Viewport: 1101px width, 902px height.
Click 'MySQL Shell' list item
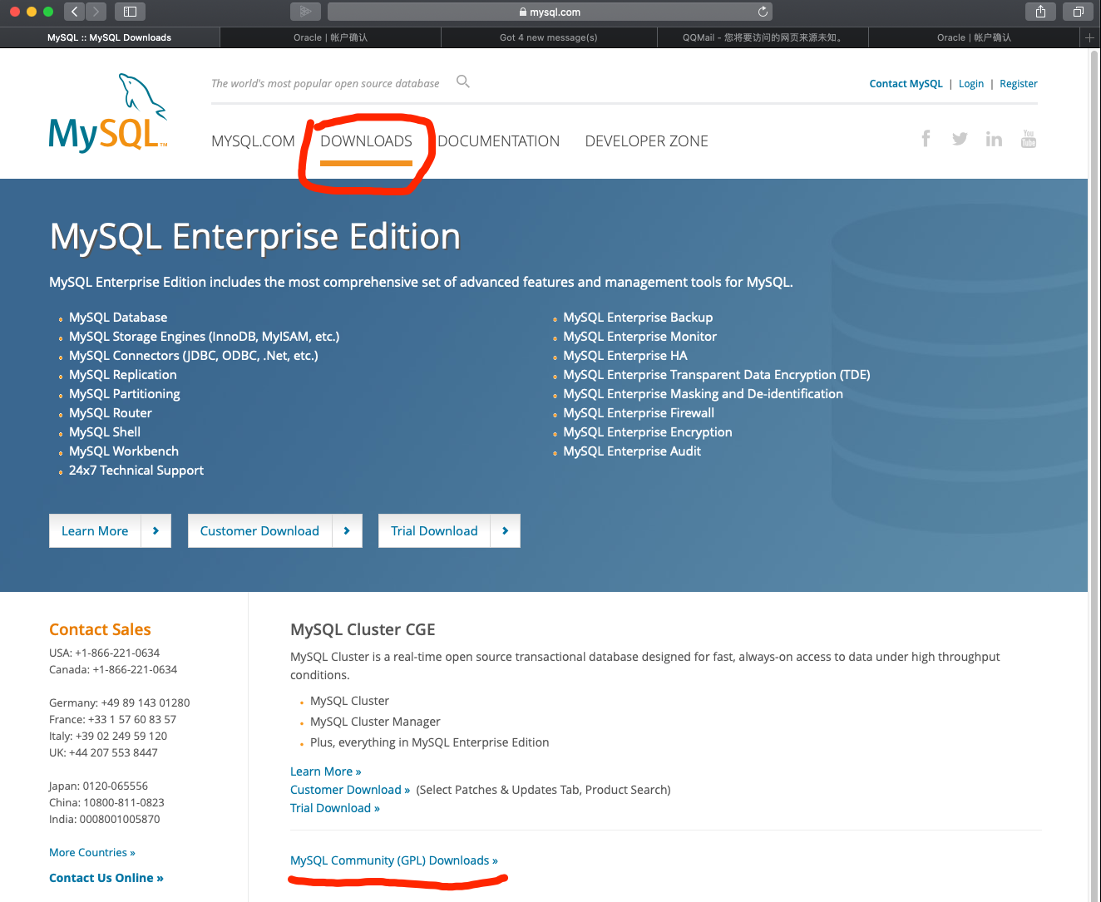pos(105,432)
